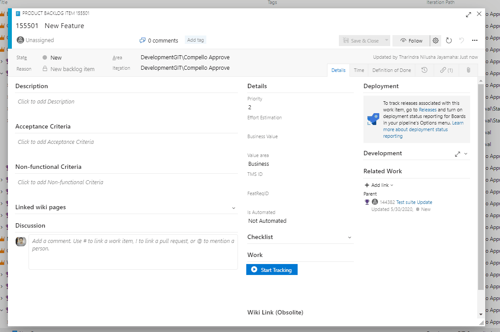This screenshot has height=332, width=500.
Task: Open attachments with the paperclip icon
Action: pyautogui.click(x=468, y=70)
